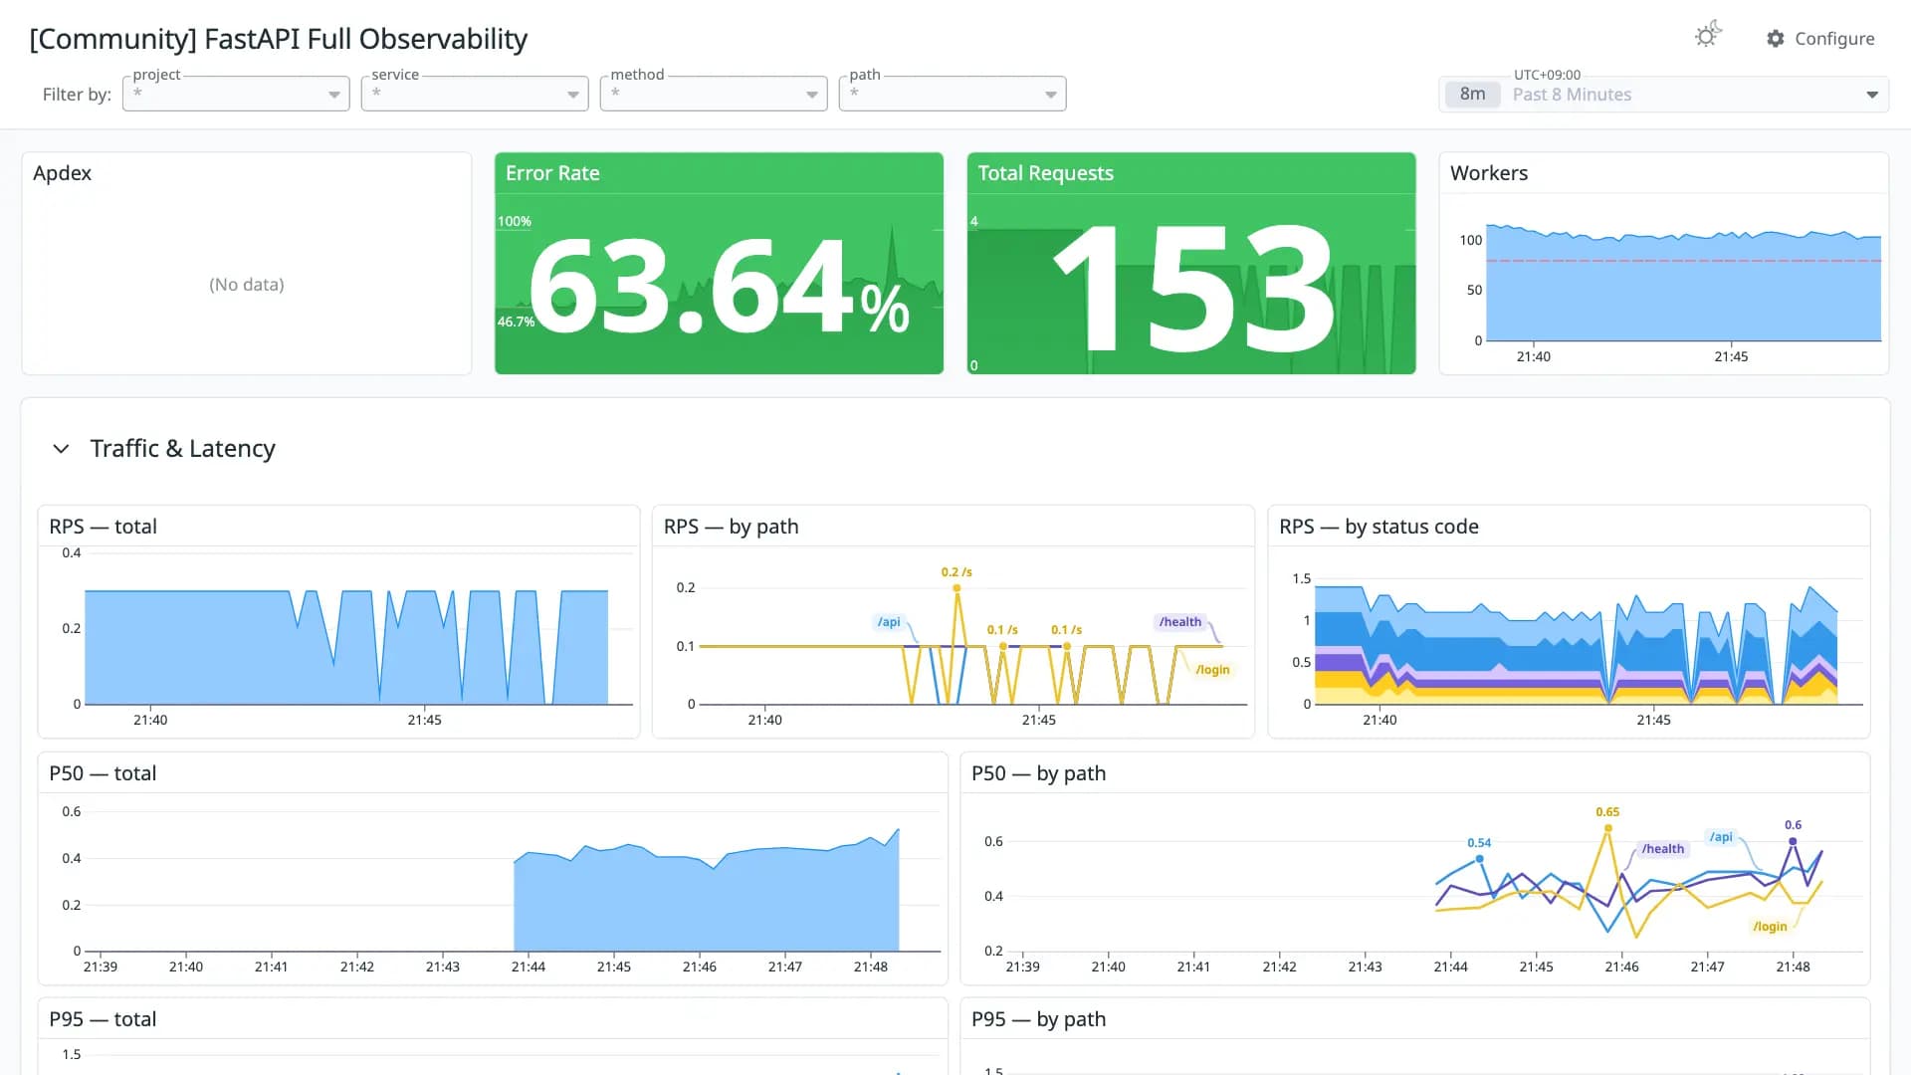Screen dimensions: 1911x1075
Task: Click the P50 — total chart title
Action: [x=103, y=773]
